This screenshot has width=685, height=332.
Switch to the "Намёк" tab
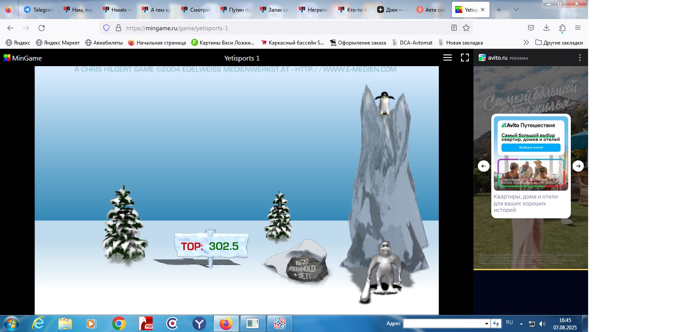pyautogui.click(x=118, y=10)
